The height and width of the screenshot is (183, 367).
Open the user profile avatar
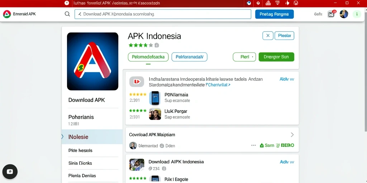344,14
